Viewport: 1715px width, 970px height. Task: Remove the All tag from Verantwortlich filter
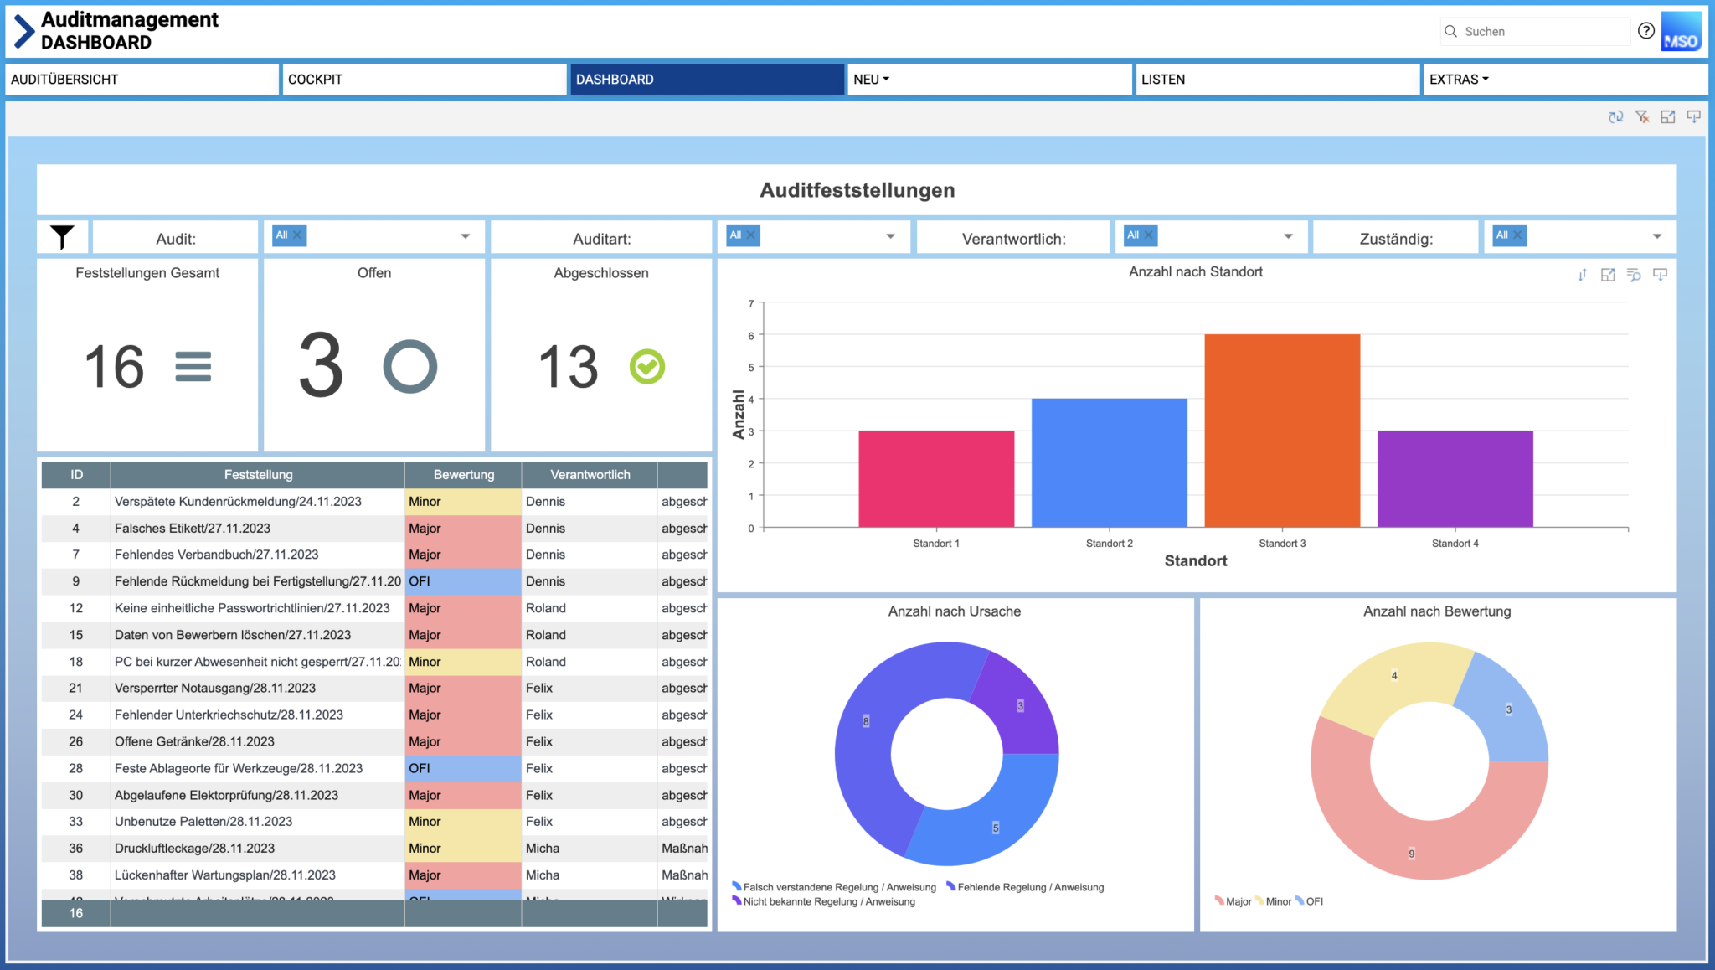(1149, 235)
